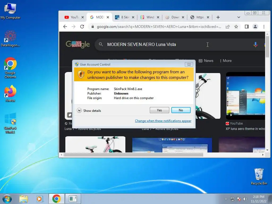The height and width of the screenshot is (204, 272).
Task: Click volume speaker tray icon
Action: pos(245,199)
